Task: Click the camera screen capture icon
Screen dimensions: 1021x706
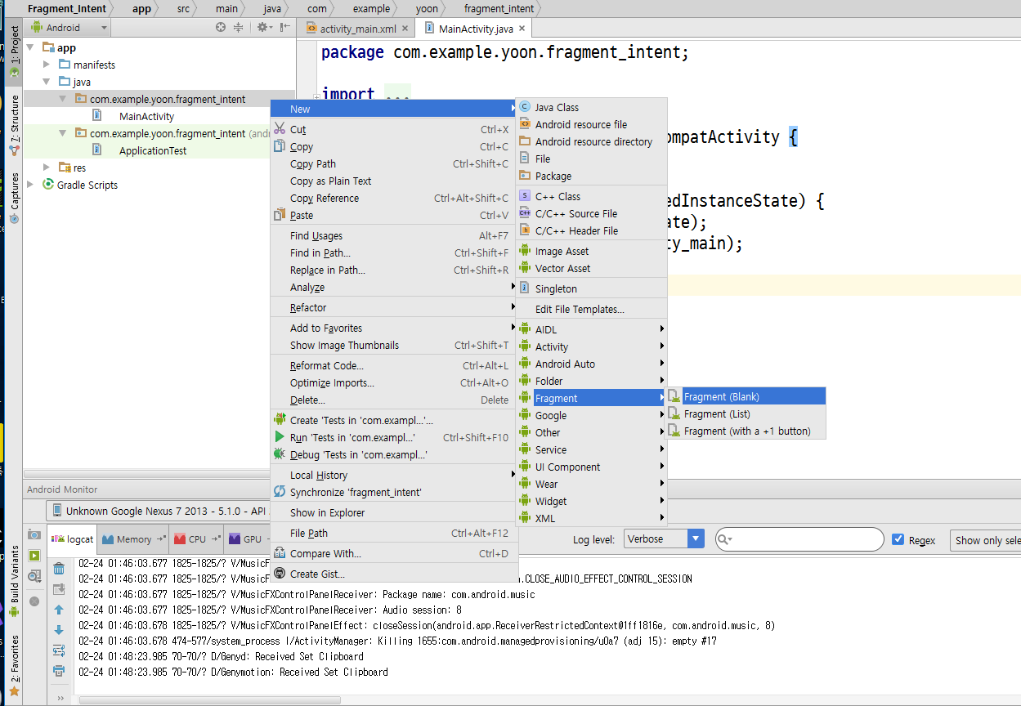Action: coord(34,534)
